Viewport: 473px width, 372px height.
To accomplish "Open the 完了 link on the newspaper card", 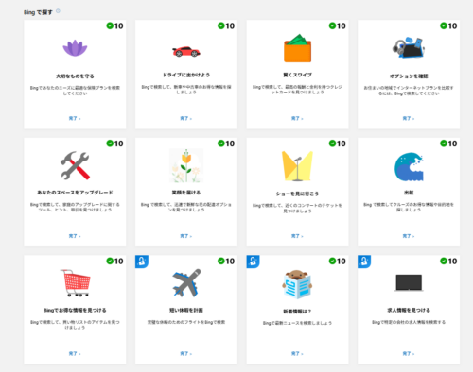I will (x=297, y=354).
